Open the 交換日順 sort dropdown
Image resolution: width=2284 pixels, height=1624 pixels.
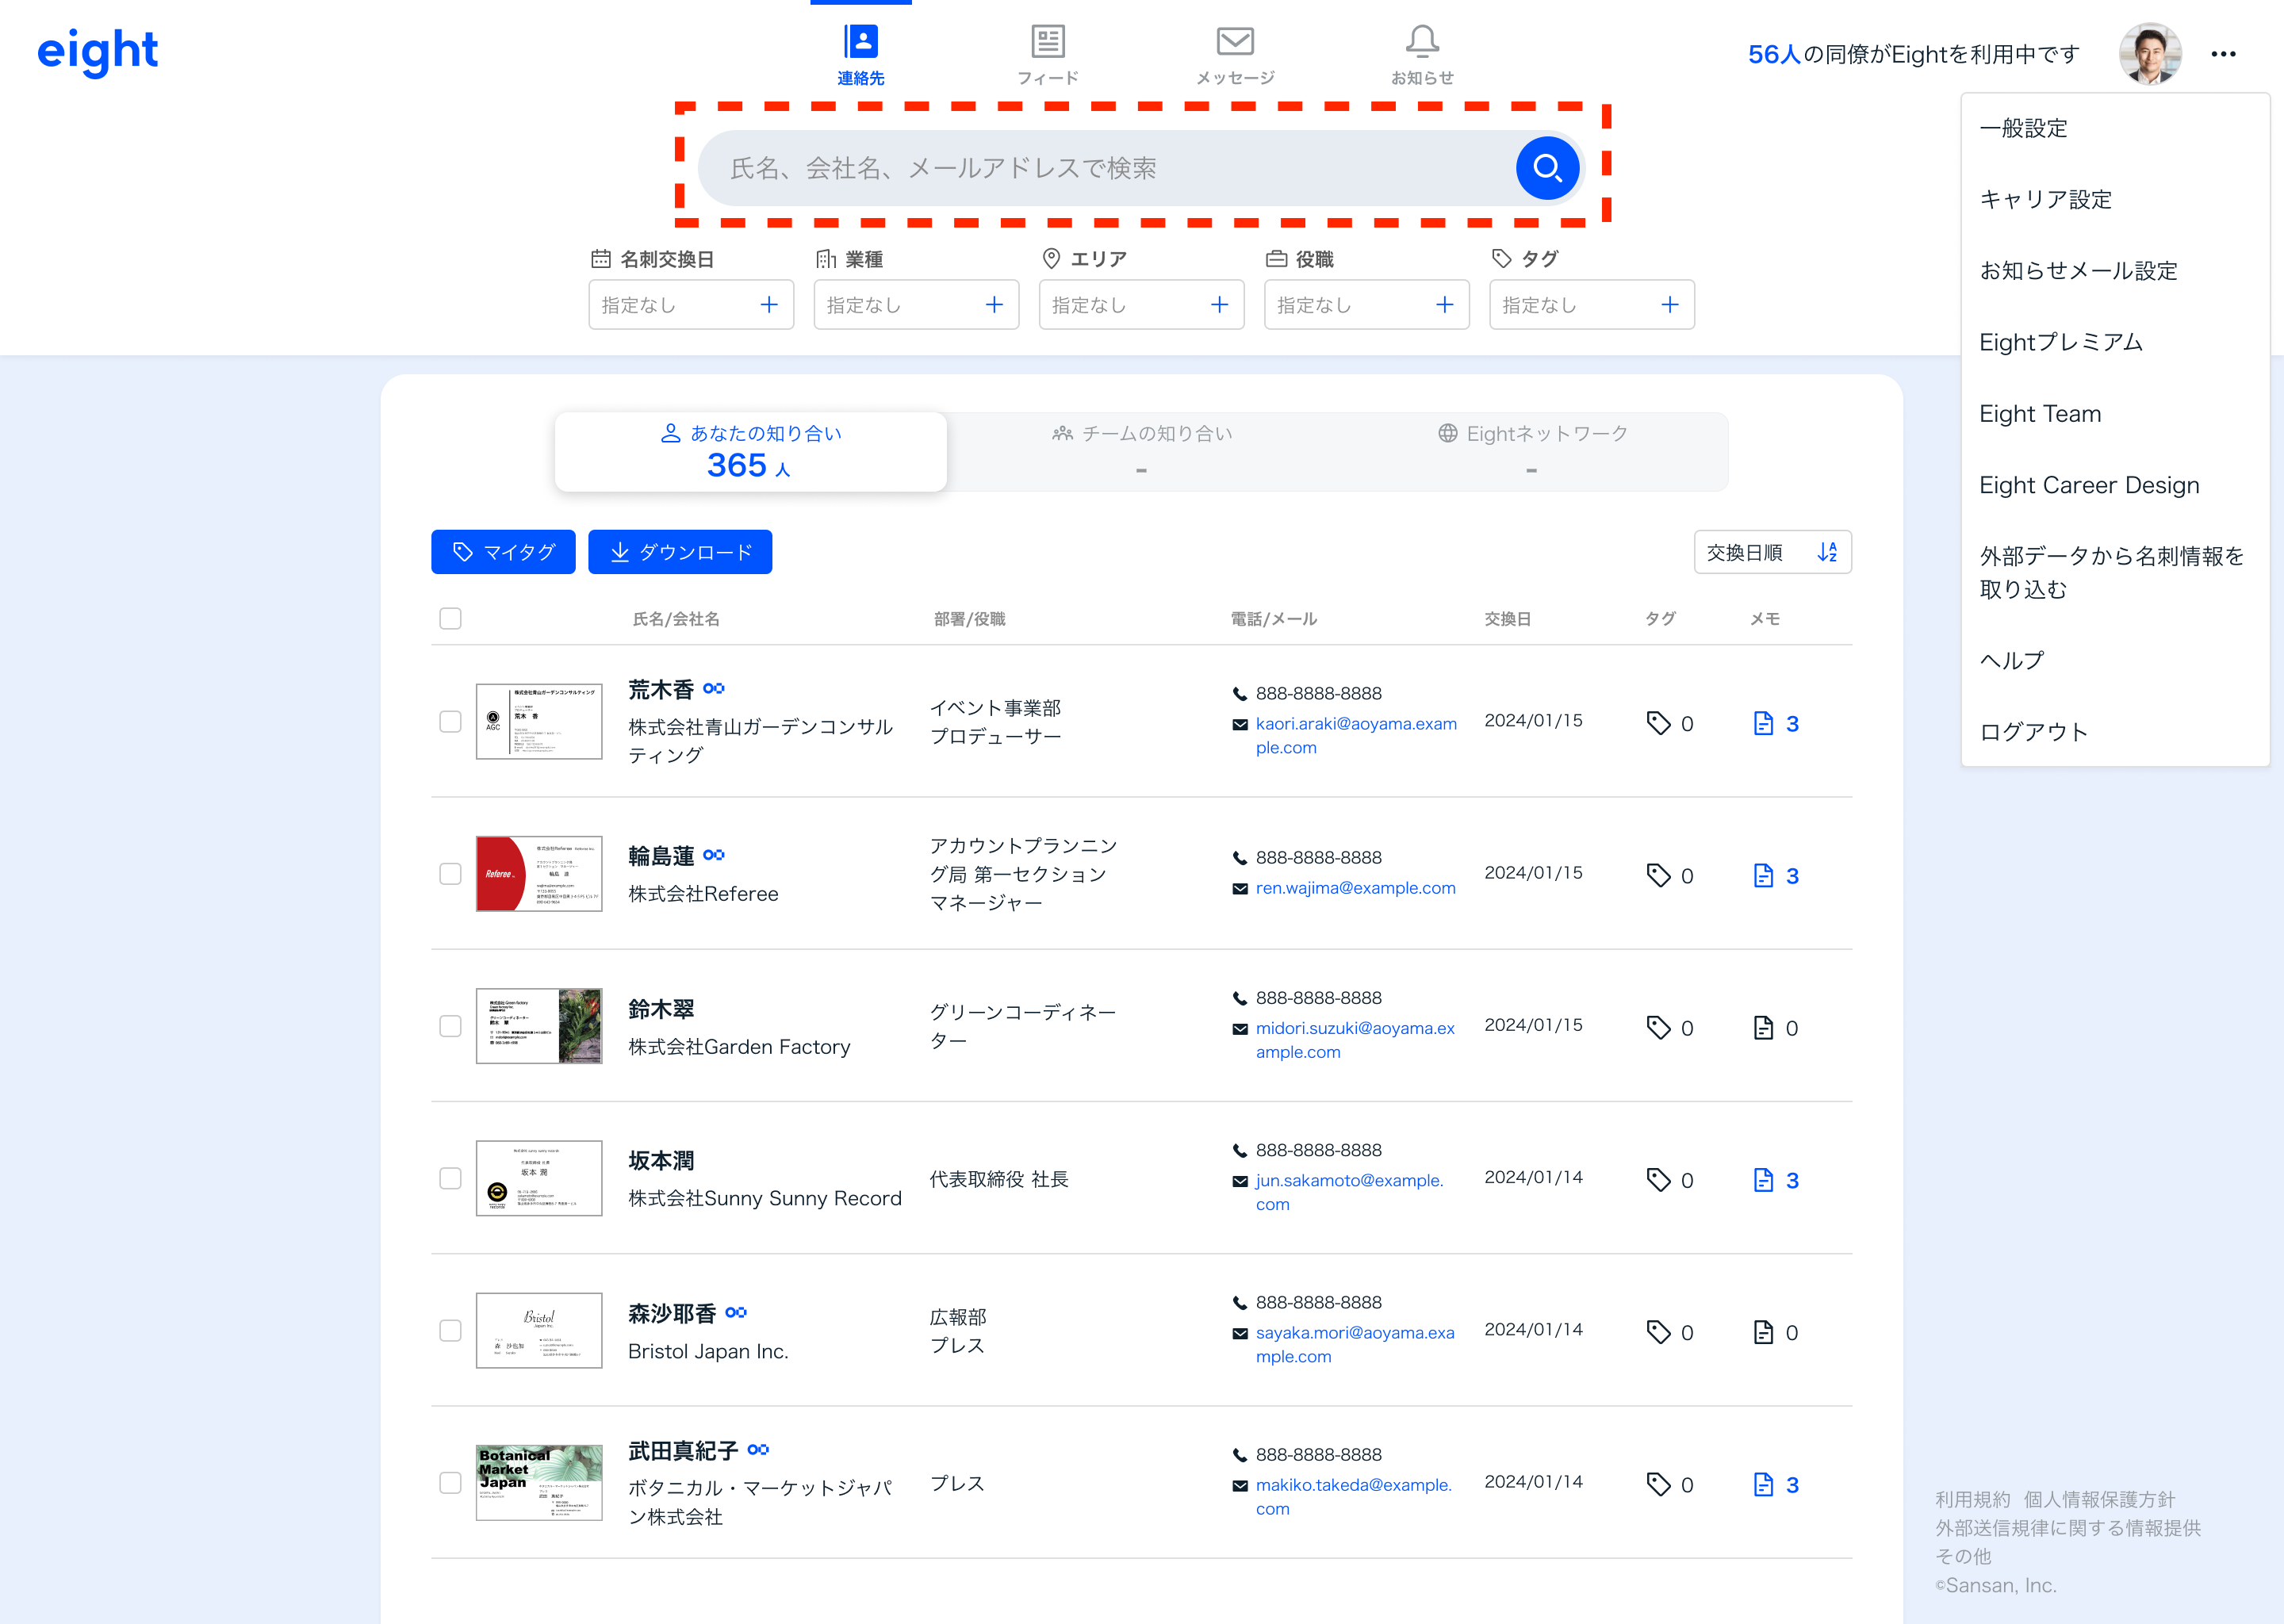[1772, 552]
